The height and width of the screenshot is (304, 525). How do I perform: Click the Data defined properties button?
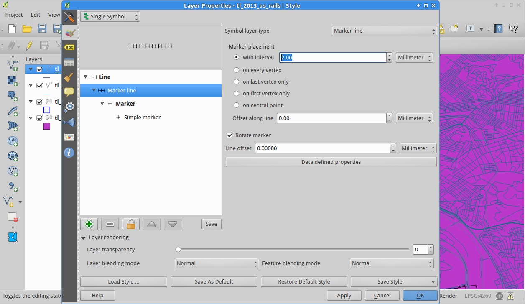tap(331, 162)
